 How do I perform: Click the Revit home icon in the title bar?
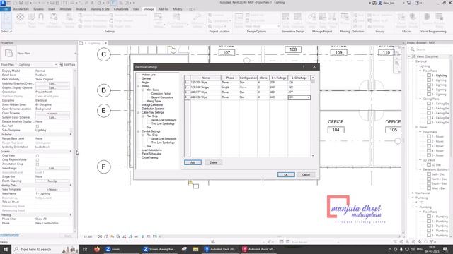(x=3, y=3)
